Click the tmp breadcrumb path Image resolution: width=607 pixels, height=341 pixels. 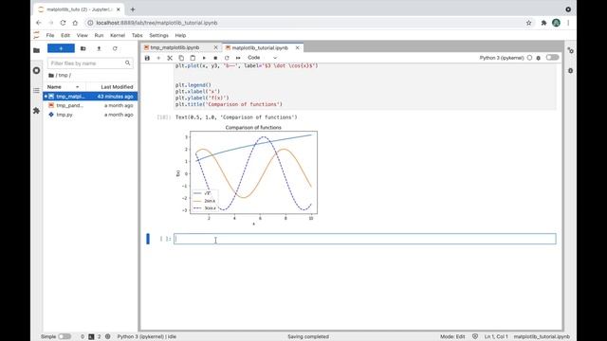pyautogui.click(x=64, y=76)
